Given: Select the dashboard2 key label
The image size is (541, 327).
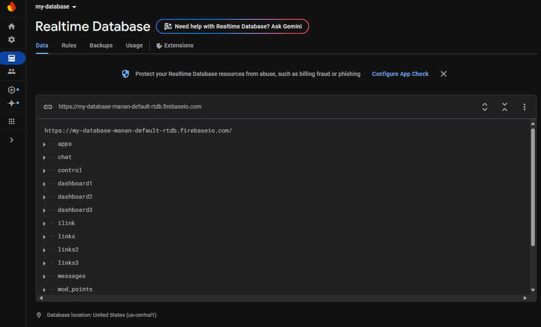Looking at the screenshot, I should [75, 197].
